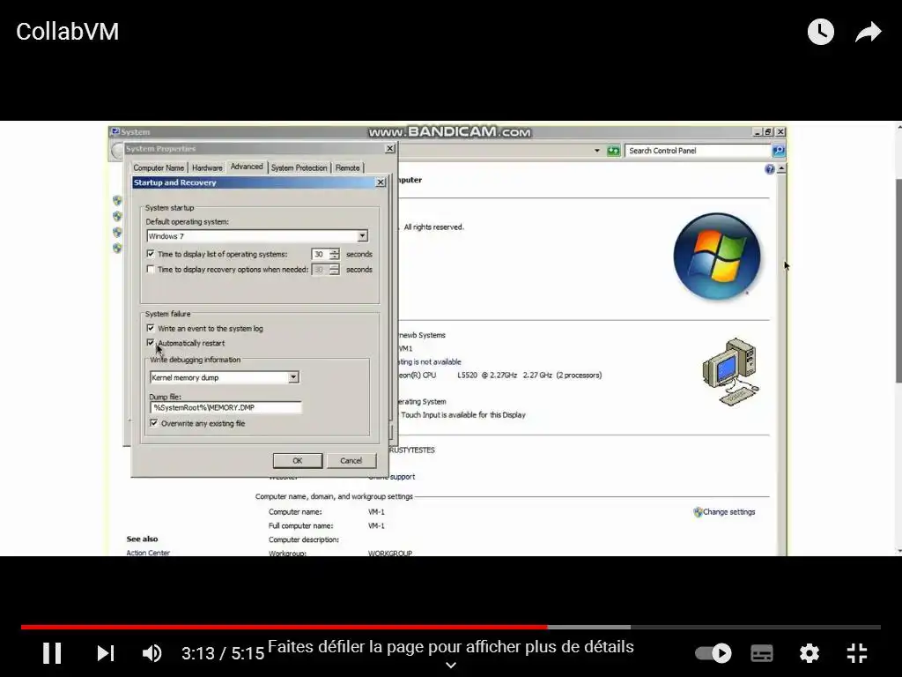The image size is (902, 677).
Task: Click the Watch later clock icon
Action: point(821,32)
